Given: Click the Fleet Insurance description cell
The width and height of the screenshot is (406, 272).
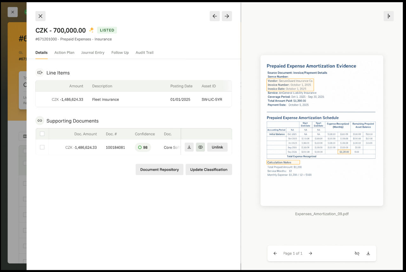Looking at the screenshot, I should (106, 99).
